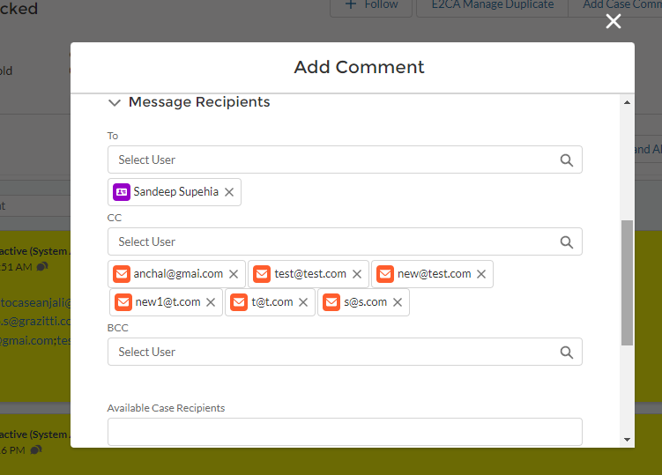This screenshot has width=662, height=475.
Task: Remove s@s.com from CC list
Action: click(x=398, y=302)
